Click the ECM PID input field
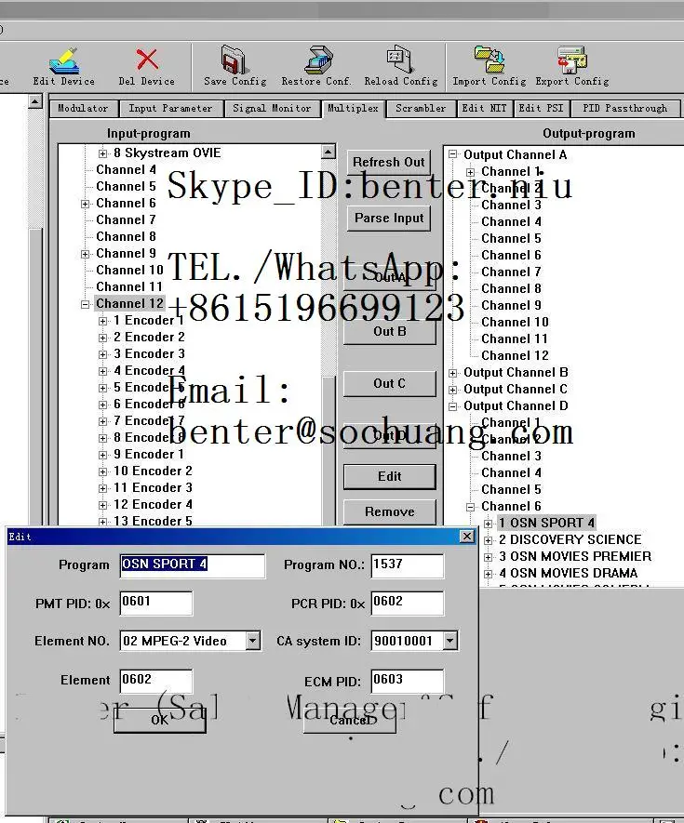 pyautogui.click(x=408, y=682)
